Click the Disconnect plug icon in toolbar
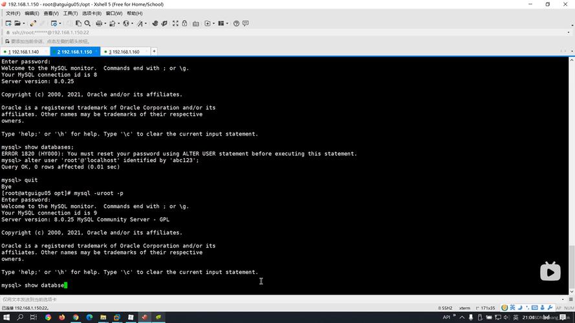The height and width of the screenshot is (323, 575). point(33,23)
